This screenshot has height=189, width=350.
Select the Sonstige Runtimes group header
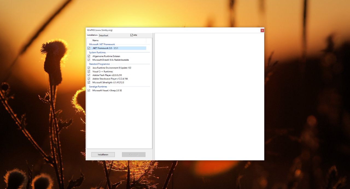click(98, 87)
